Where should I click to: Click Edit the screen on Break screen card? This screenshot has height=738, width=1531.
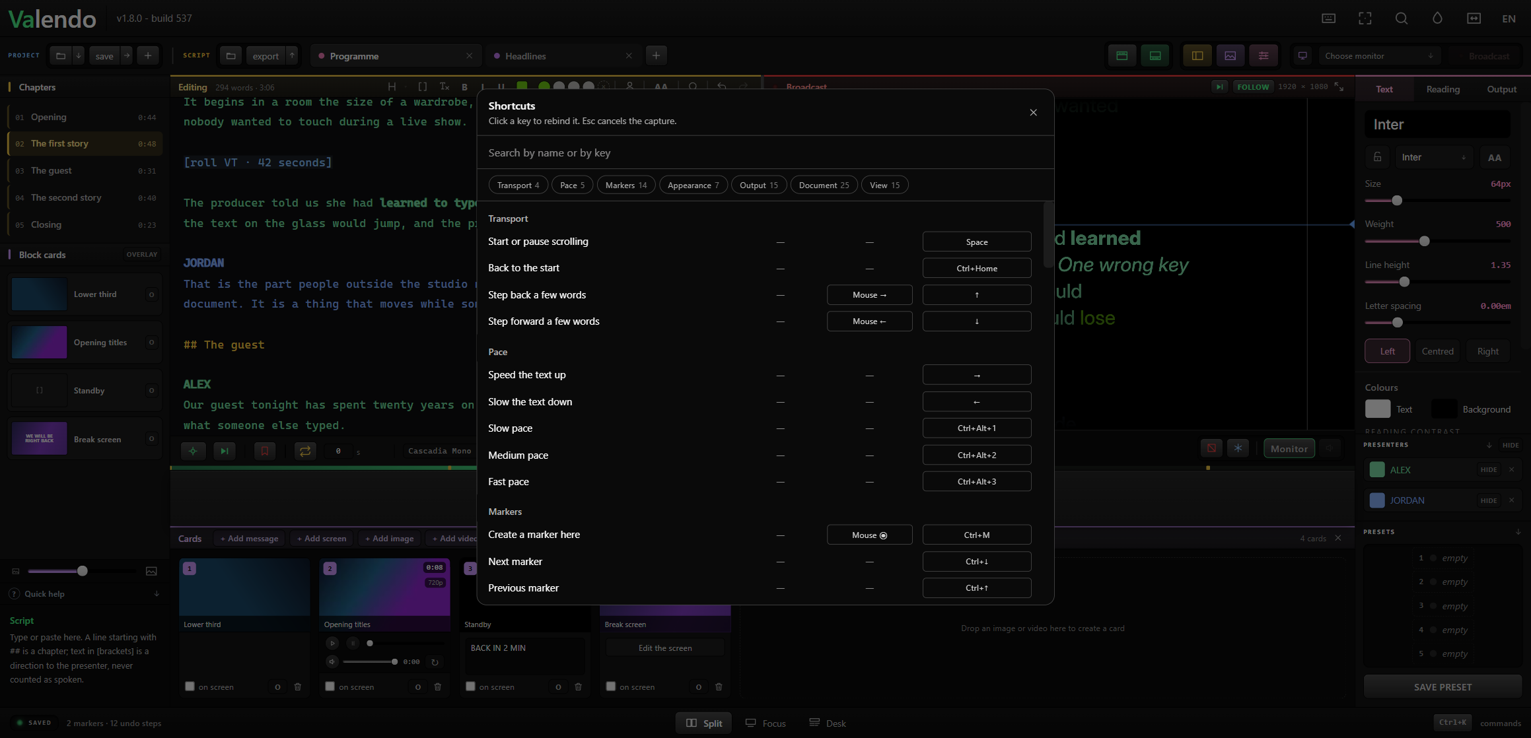[x=665, y=648]
